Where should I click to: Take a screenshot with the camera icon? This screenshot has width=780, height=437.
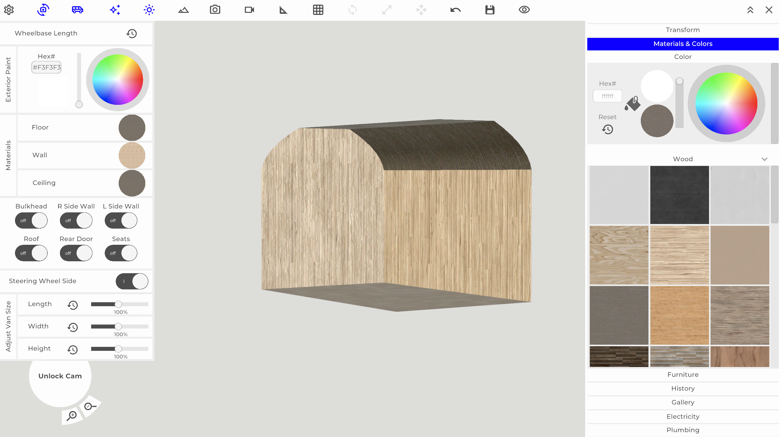215,10
